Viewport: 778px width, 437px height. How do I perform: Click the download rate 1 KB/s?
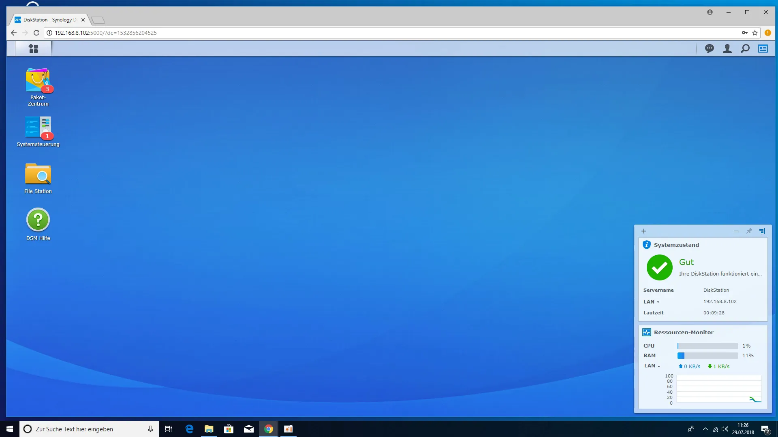pyautogui.click(x=718, y=366)
